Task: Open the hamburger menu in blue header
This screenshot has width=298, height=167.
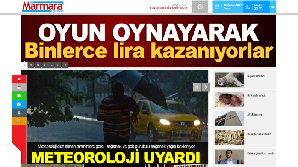Action: (273, 7)
